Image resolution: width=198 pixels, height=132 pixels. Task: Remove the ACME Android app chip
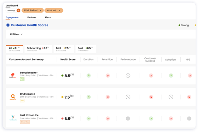[40, 11]
